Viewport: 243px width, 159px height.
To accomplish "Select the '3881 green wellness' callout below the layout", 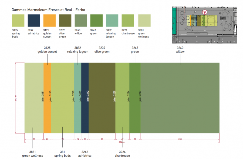I will (x=33, y=154).
